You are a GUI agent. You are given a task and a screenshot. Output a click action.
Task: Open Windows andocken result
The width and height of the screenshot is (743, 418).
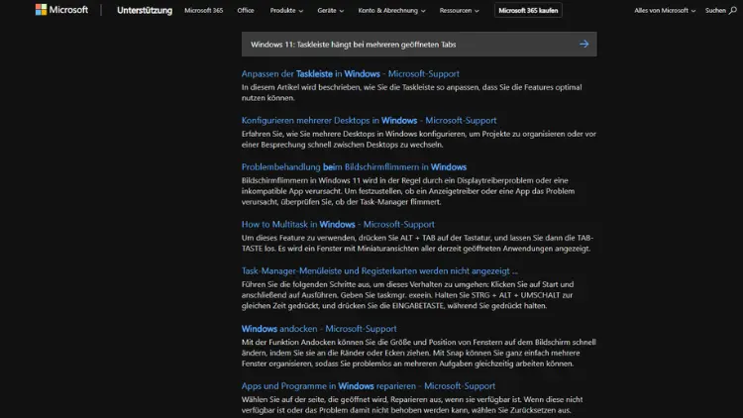(x=319, y=329)
